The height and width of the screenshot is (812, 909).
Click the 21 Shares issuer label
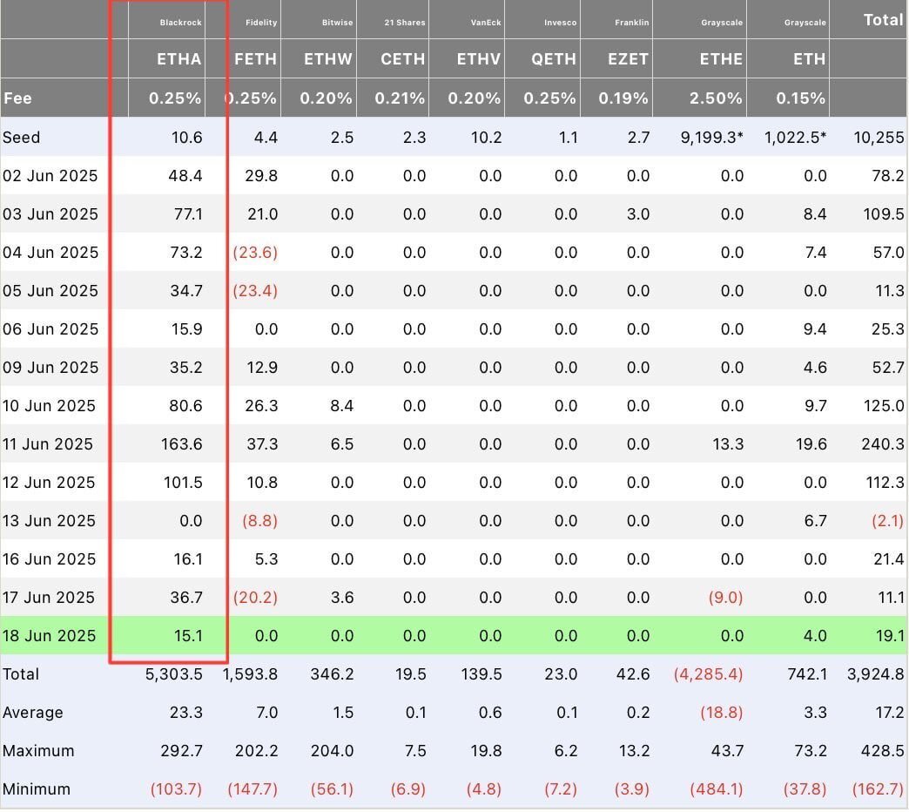(x=405, y=23)
